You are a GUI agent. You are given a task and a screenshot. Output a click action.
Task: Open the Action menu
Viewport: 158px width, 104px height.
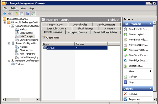[x=14, y=8]
